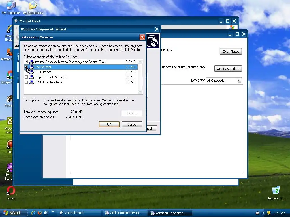The height and width of the screenshot is (217, 290).
Task: Open My Documents desktop icon
Action: coord(33,8)
